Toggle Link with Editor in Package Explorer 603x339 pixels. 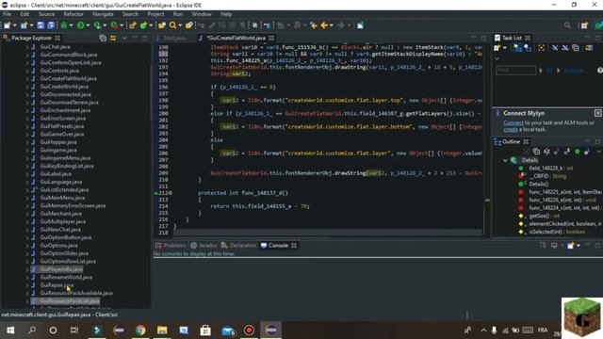(x=113, y=38)
